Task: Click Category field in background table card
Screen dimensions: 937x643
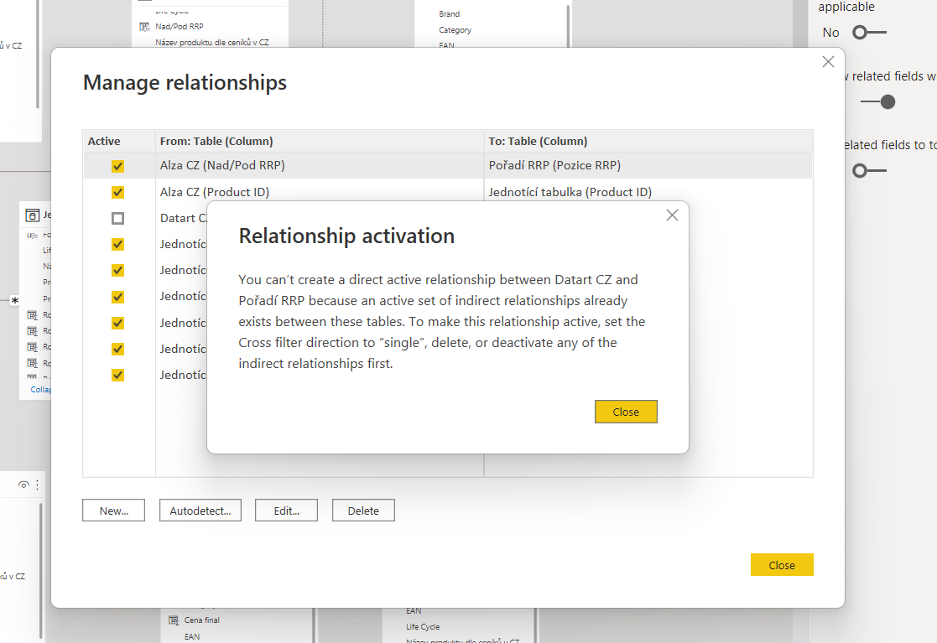Action: [455, 30]
